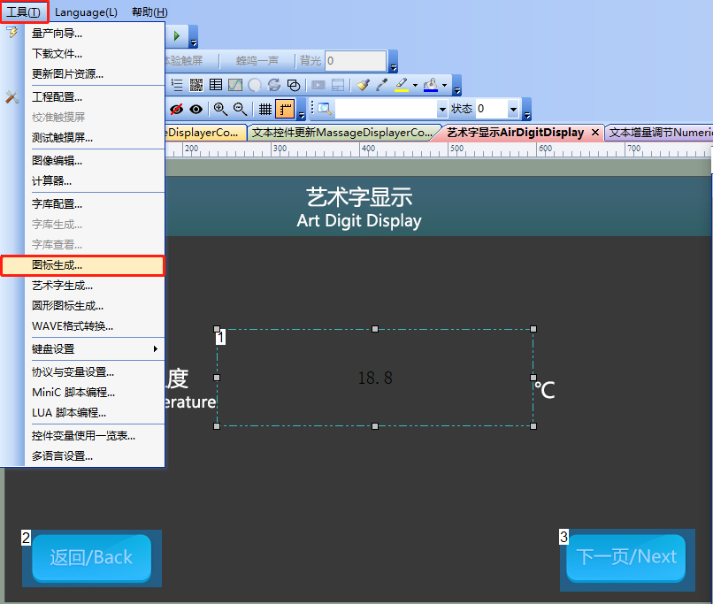Click the video playback control icon
The height and width of the screenshot is (604, 713).
pyautogui.click(x=318, y=85)
